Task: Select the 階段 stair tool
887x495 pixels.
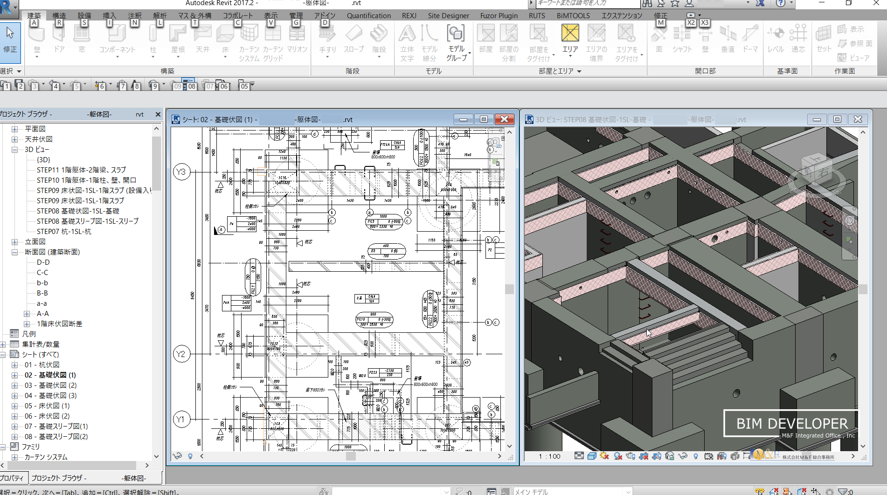Action: click(379, 41)
